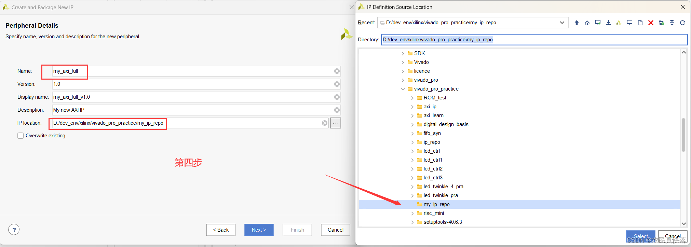Viewport: 691px width, 247px height.
Task: Clear the Name field using its X icon
Action: 337,71
